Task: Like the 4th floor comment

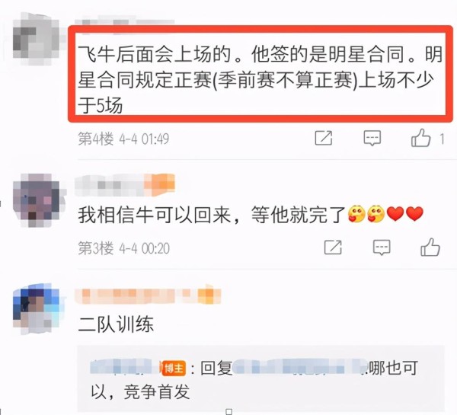Action: [x=420, y=138]
